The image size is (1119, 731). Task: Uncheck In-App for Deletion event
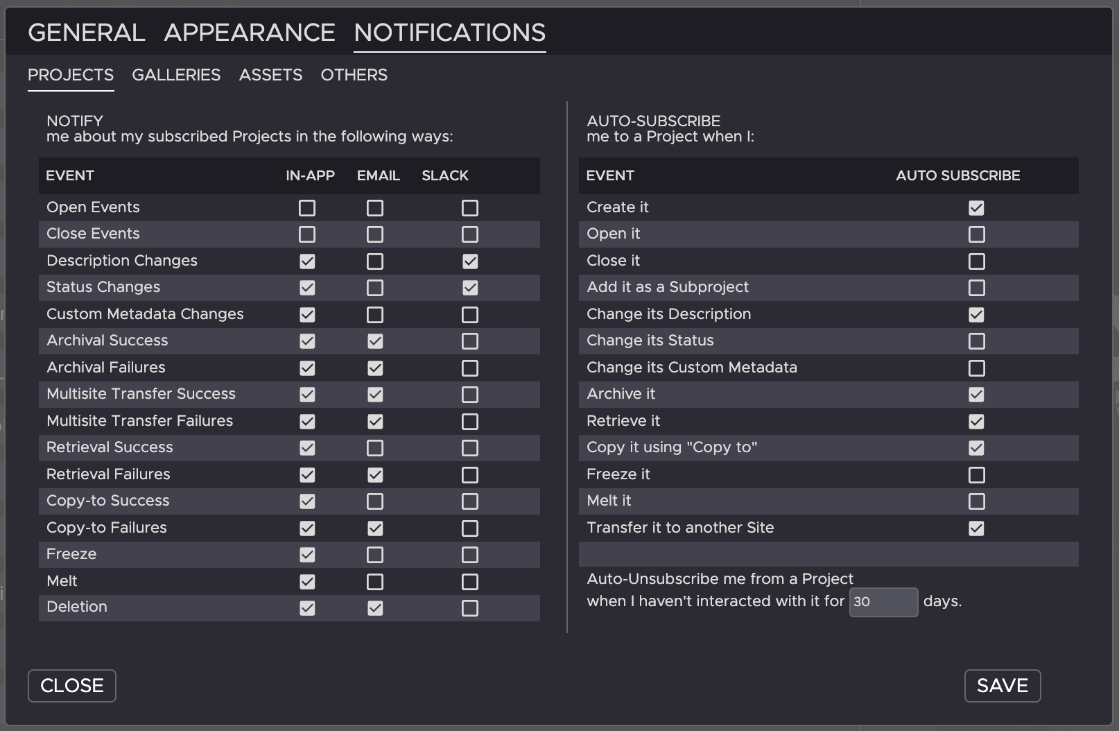coord(307,608)
